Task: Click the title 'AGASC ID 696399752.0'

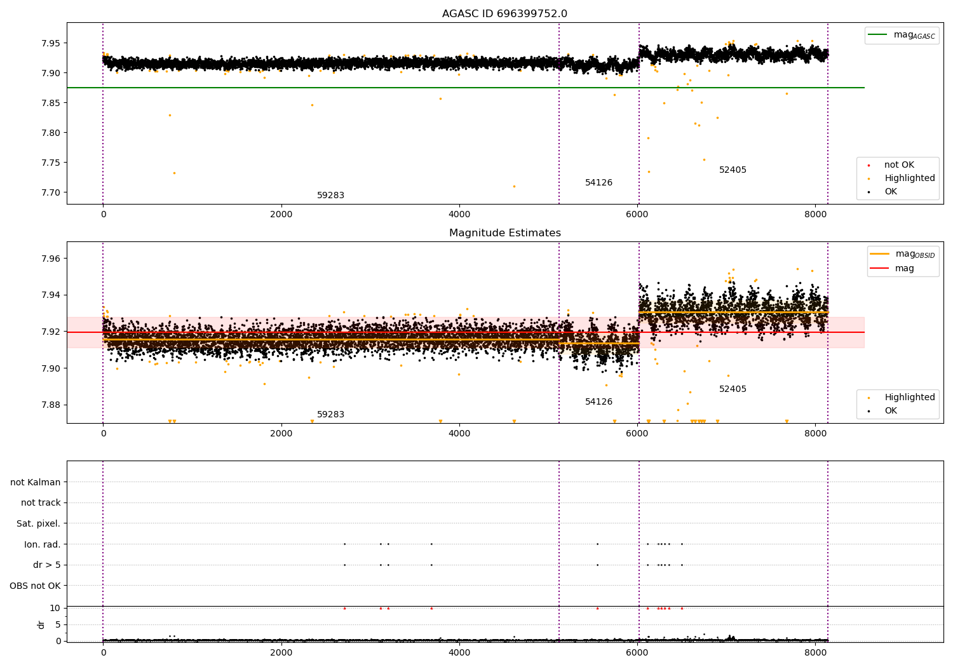Action: [504, 14]
